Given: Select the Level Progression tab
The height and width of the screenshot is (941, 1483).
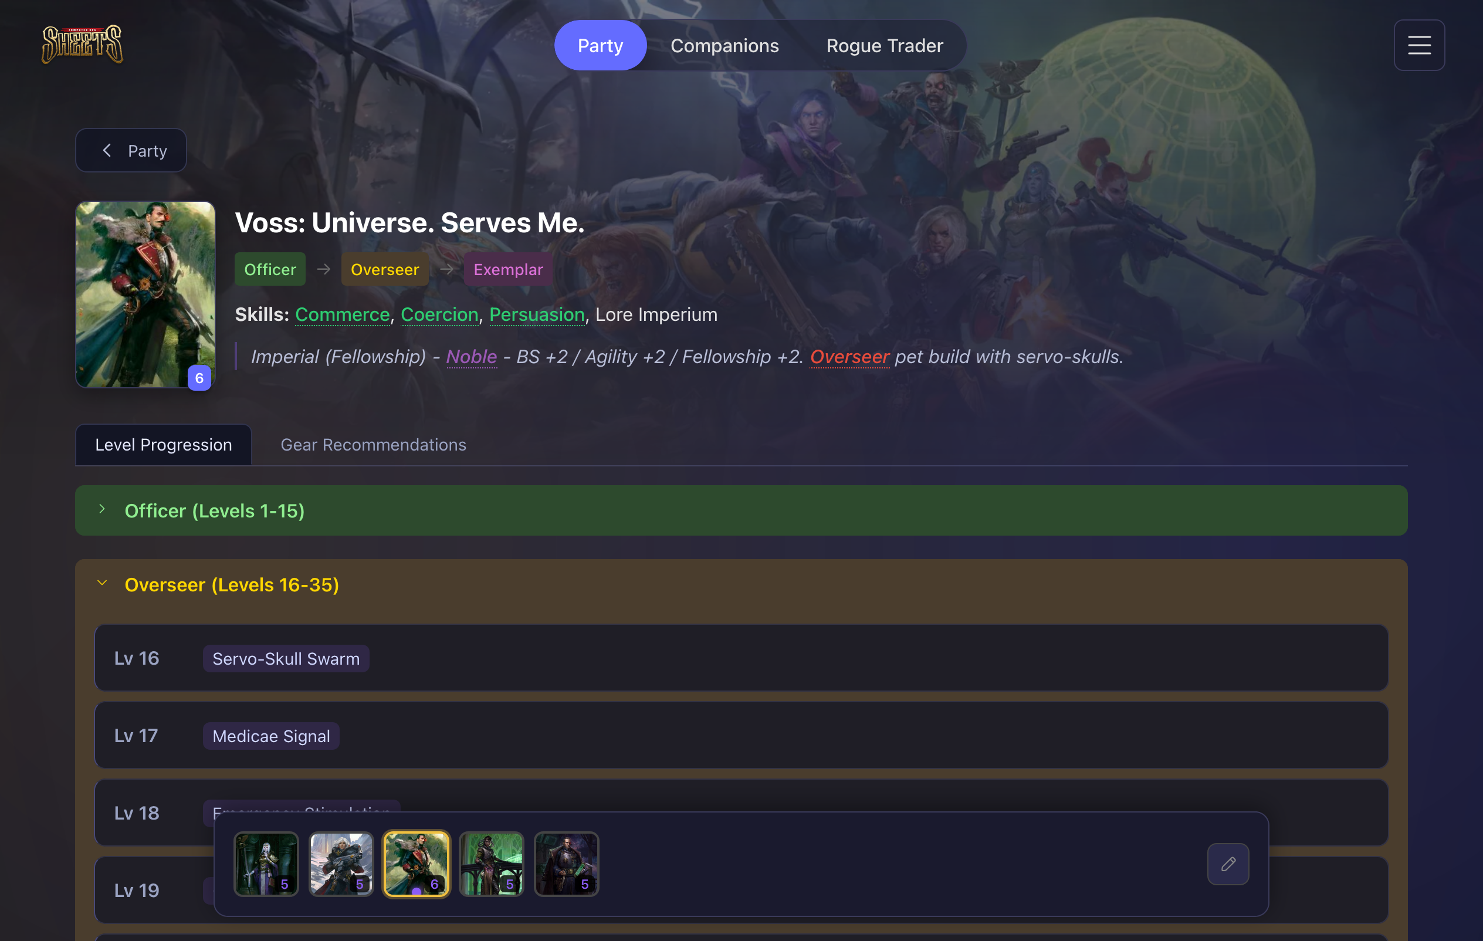Looking at the screenshot, I should click(x=163, y=445).
